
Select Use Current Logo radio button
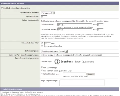pos(42,67)
